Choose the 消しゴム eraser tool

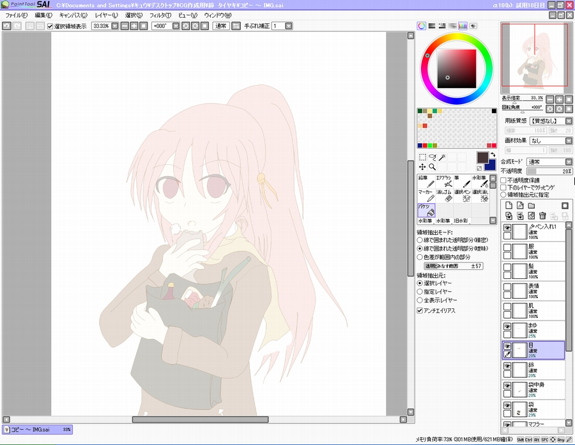point(444,196)
